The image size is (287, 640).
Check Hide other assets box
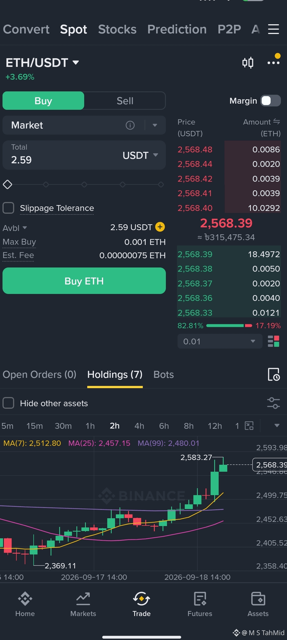(x=8, y=403)
